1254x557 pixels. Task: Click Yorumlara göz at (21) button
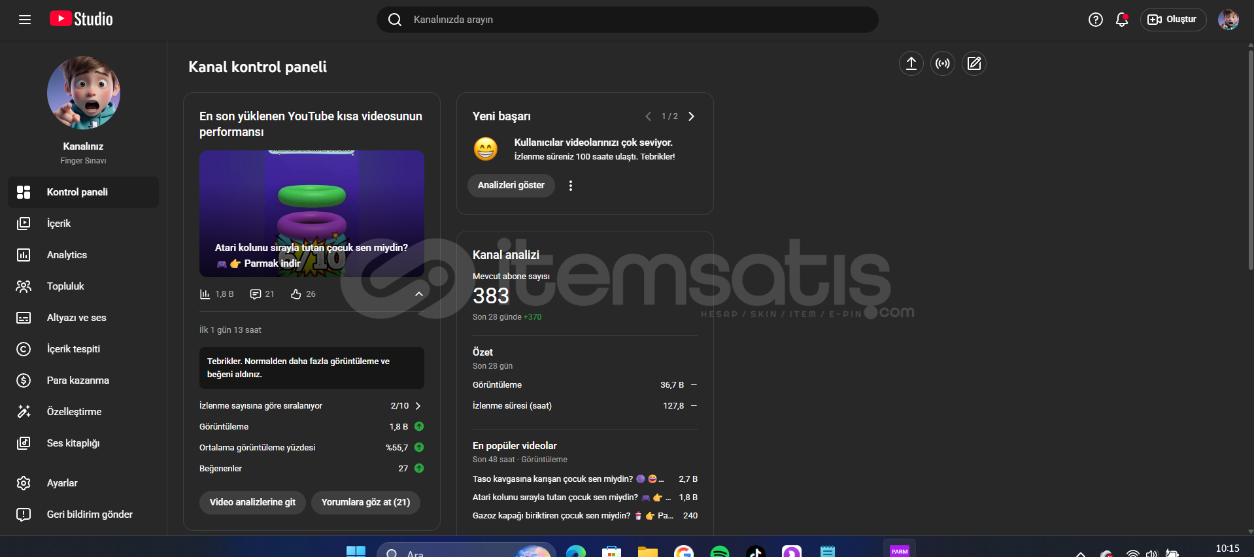coord(365,502)
